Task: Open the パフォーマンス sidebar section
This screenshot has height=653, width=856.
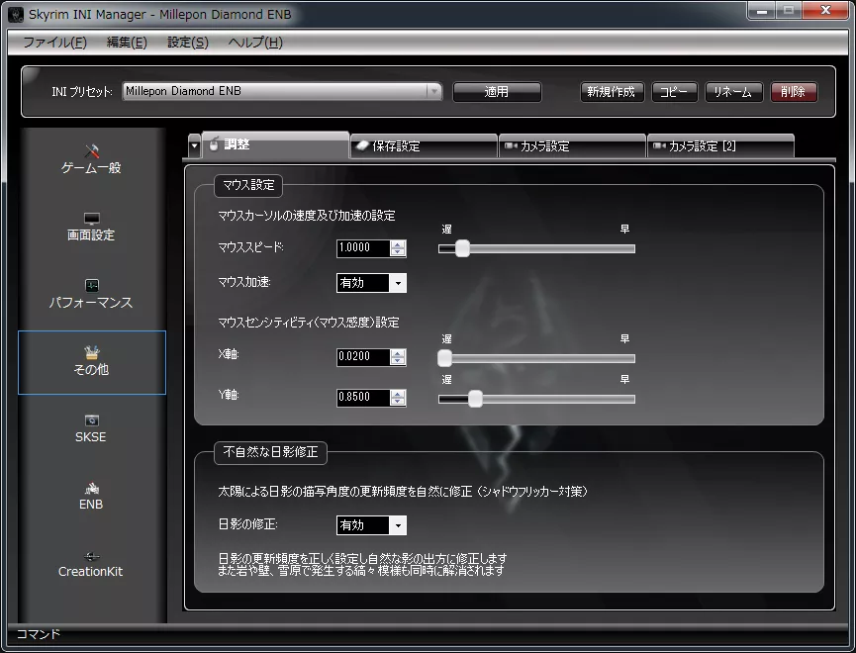Action: point(91,295)
